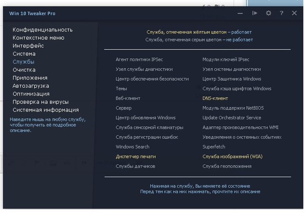Open the settings gear in the title bar
Screen dimensions: 305x215
268,13
